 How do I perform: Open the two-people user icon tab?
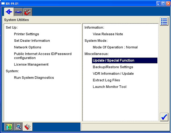click(x=9, y=127)
